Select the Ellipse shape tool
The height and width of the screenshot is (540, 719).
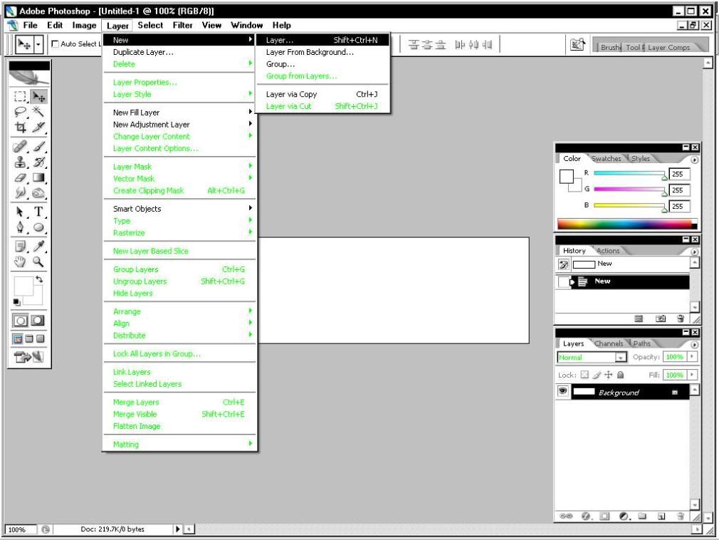pos(38,227)
